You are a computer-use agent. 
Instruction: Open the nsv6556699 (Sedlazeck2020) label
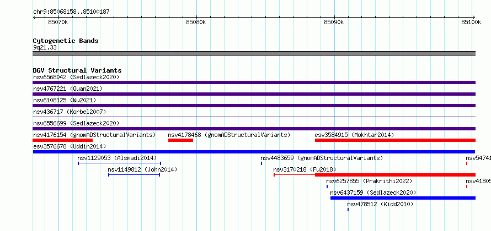[x=76, y=123]
